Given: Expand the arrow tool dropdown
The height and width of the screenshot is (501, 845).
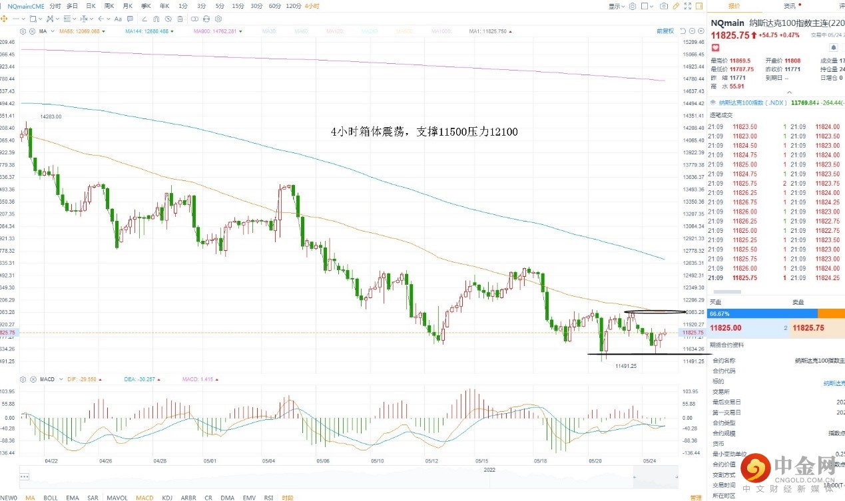Looking at the screenshot, I should pos(109,19).
